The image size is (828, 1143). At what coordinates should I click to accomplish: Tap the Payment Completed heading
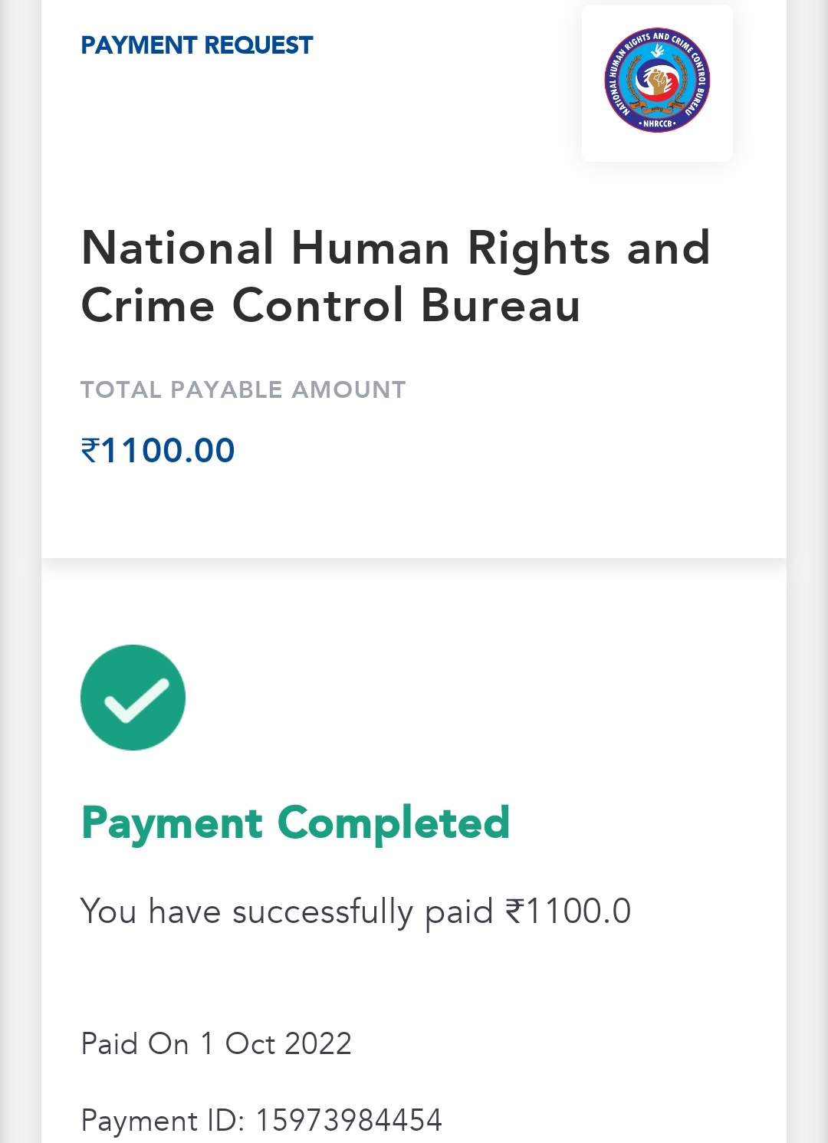(295, 823)
